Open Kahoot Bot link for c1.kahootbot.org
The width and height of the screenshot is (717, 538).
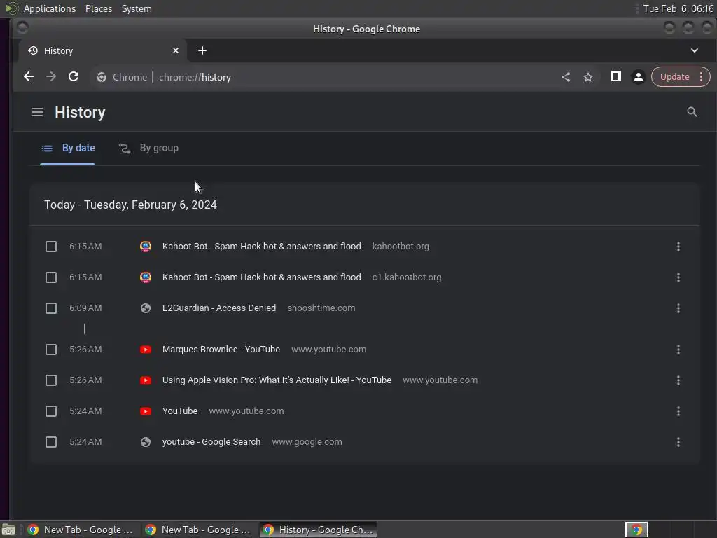tap(262, 277)
